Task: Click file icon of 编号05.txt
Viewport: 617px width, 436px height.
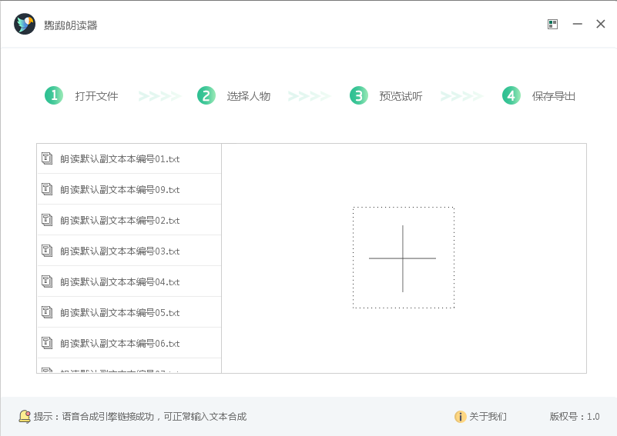Action: [47, 312]
